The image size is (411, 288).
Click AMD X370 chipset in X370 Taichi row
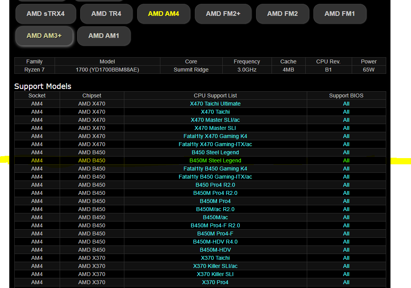click(x=92, y=258)
